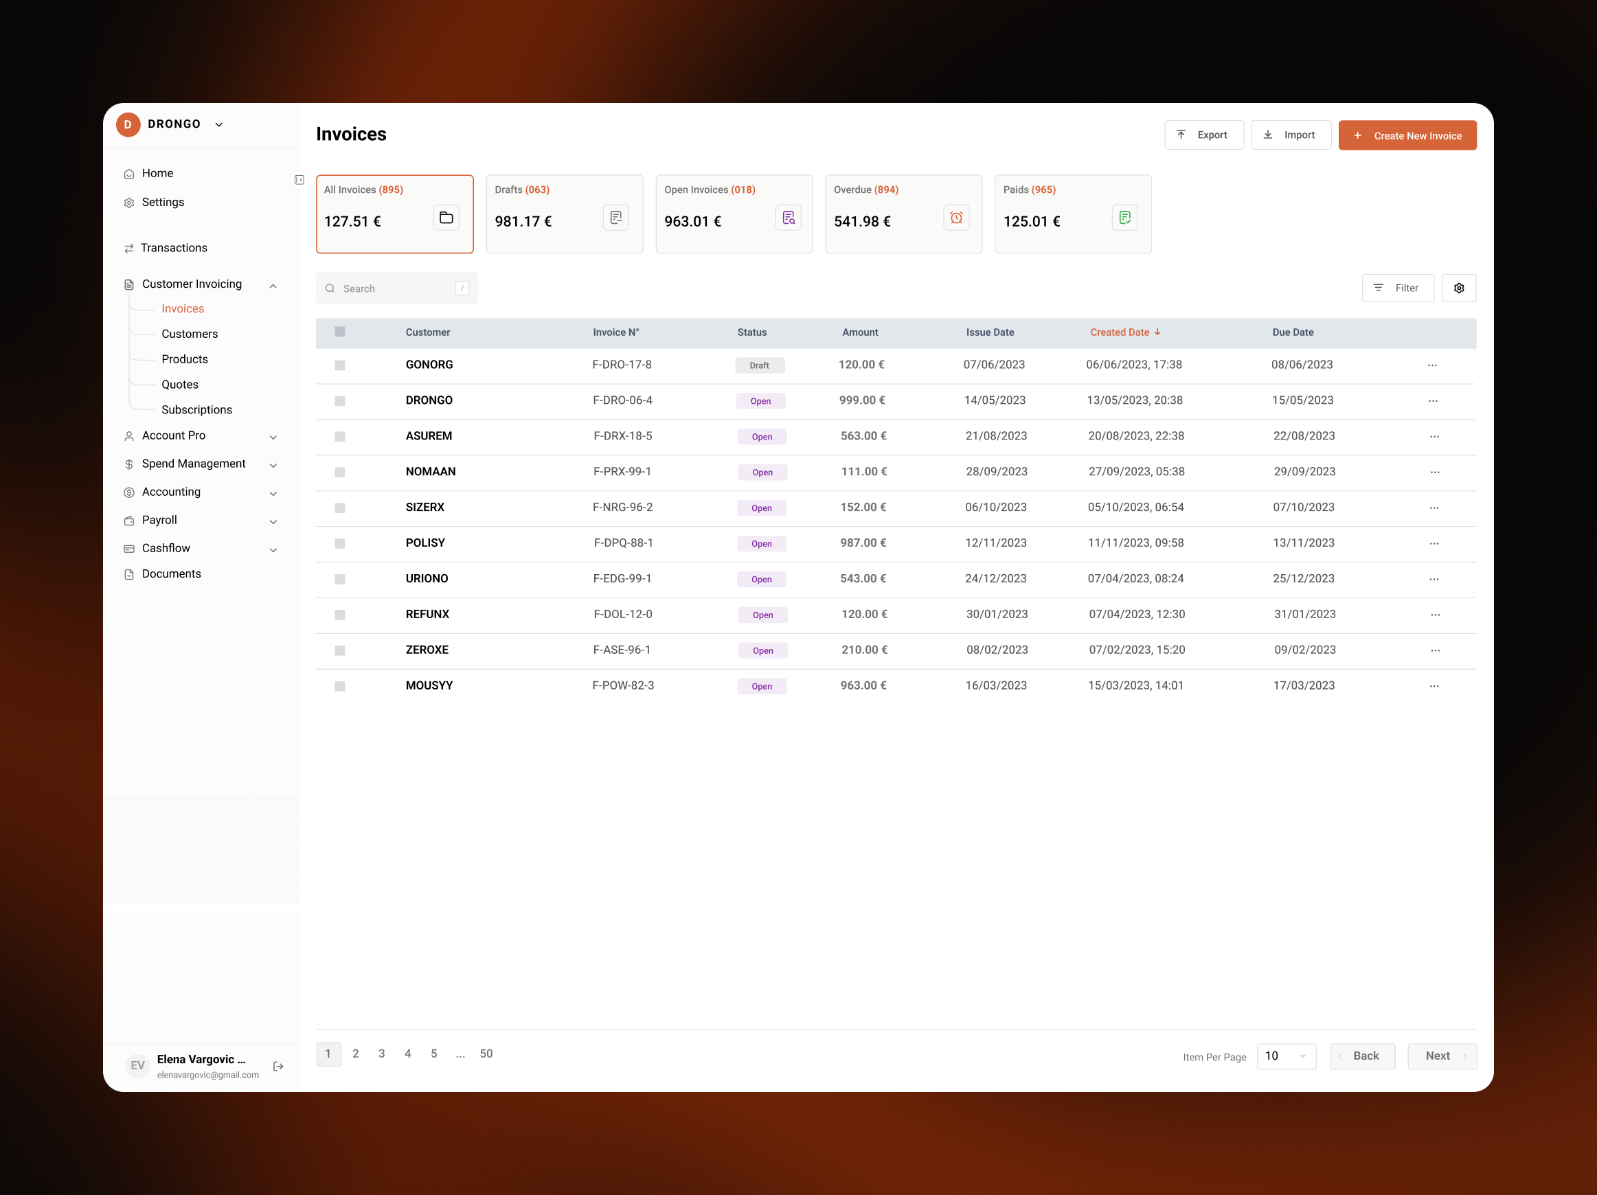Toggle the select-all checkbox in table header

(x=339, y=332)
